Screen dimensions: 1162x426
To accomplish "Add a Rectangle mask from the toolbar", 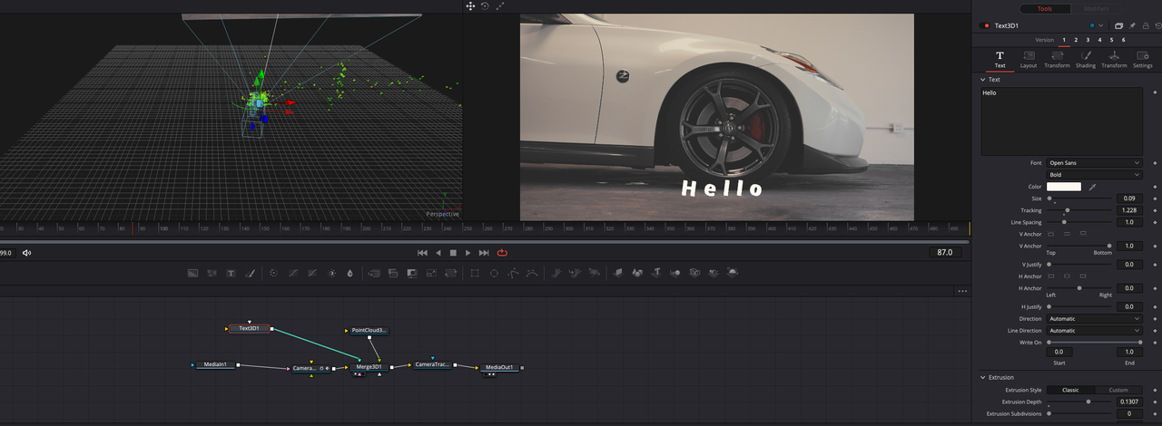I will coord(475,273).
